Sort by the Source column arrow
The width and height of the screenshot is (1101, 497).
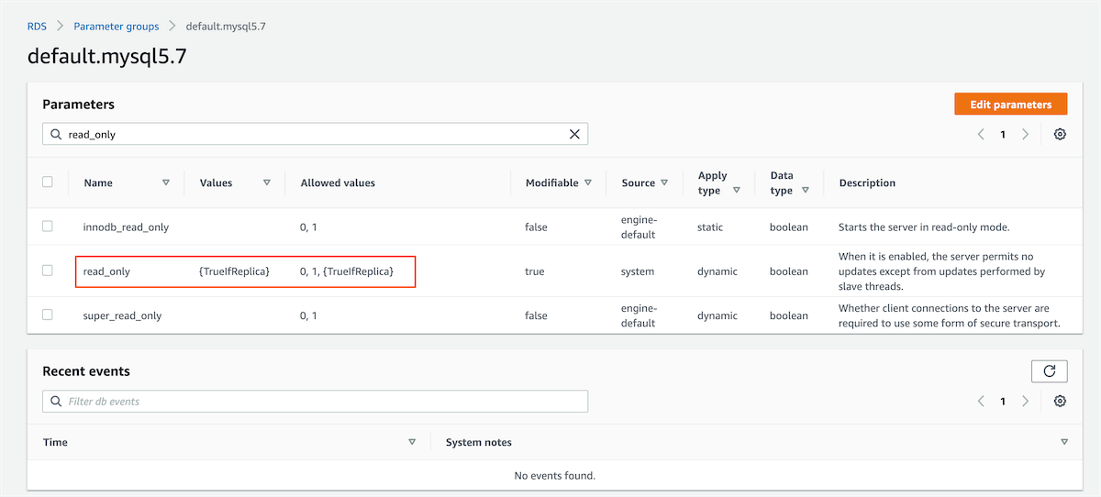664,182
